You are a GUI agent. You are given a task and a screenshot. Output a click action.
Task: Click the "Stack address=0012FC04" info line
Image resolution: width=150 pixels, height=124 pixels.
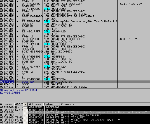pos(18,90)
